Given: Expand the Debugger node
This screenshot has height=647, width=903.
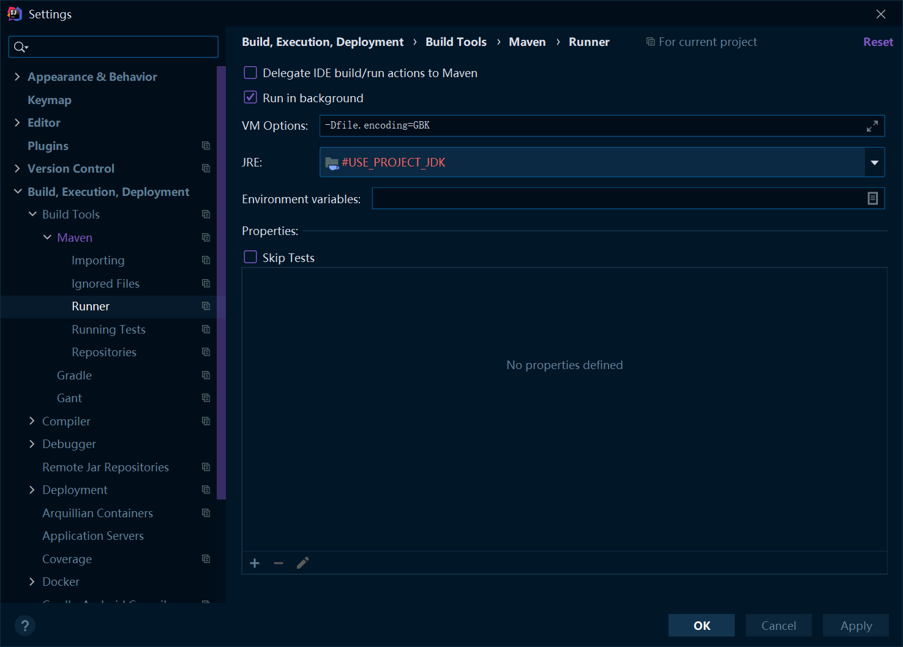Looking at the screenshot, I should 32,444.
